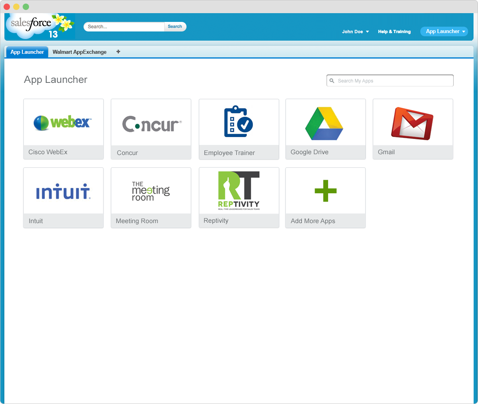Open the Employee Trainer clipboard icon
The image size is (478, 404).
239,122
